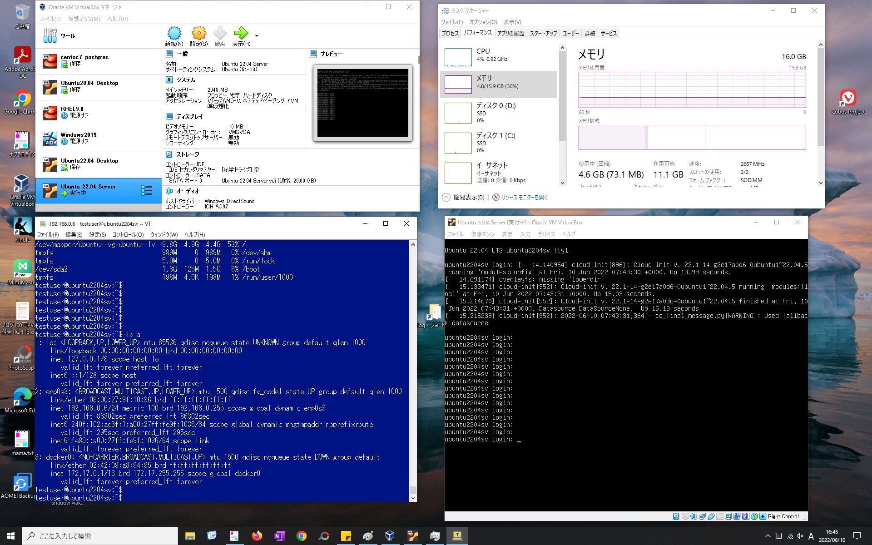Click network adapters icon in VM status bar
Image resolution: width=872 pixels, height=545 pixels.
(703, 516)
